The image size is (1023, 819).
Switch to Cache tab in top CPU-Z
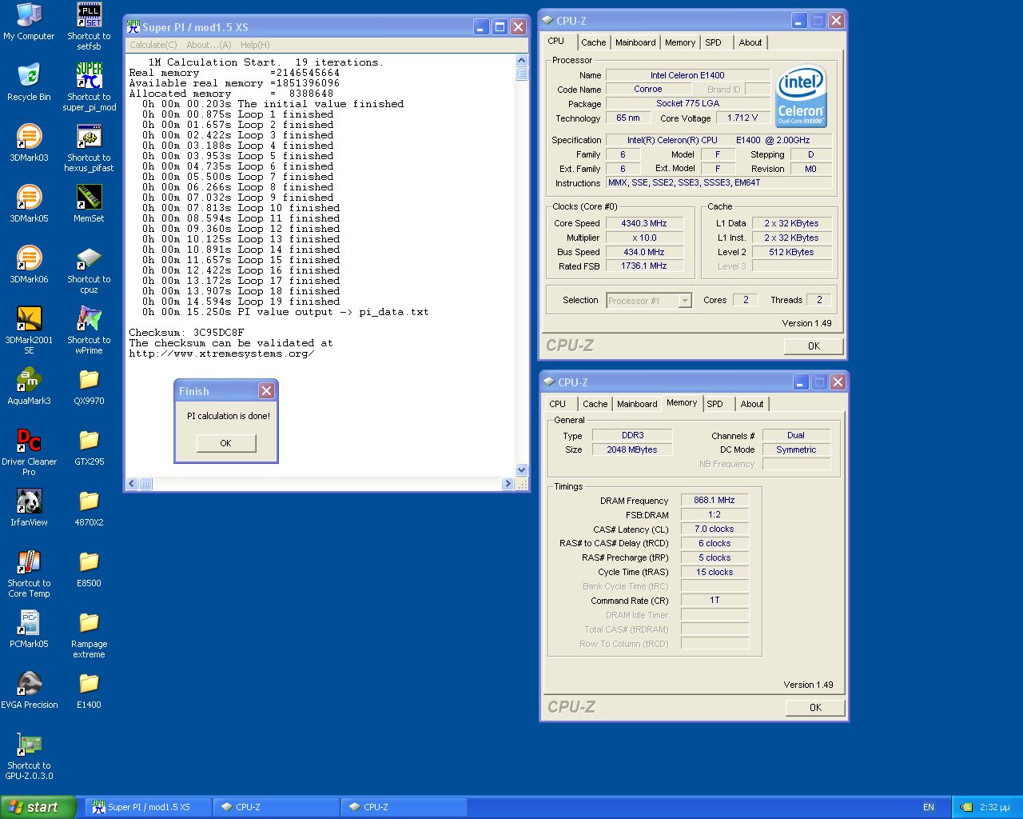(x=593, y=42)
